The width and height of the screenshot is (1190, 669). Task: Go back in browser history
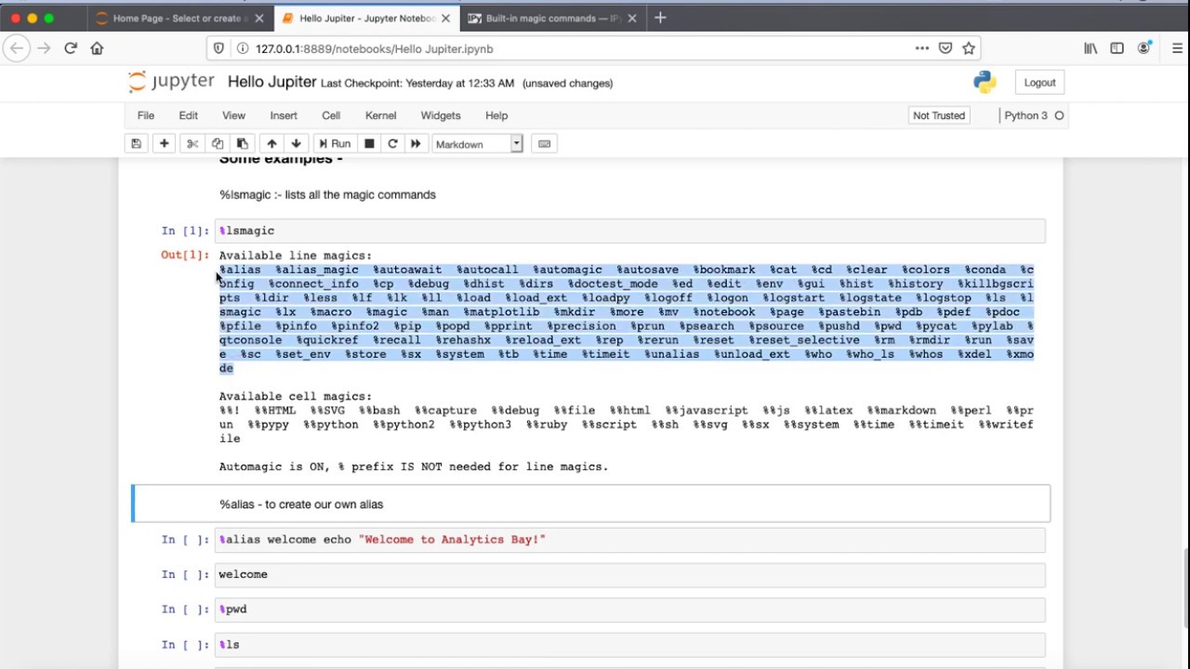pos(17,48)
